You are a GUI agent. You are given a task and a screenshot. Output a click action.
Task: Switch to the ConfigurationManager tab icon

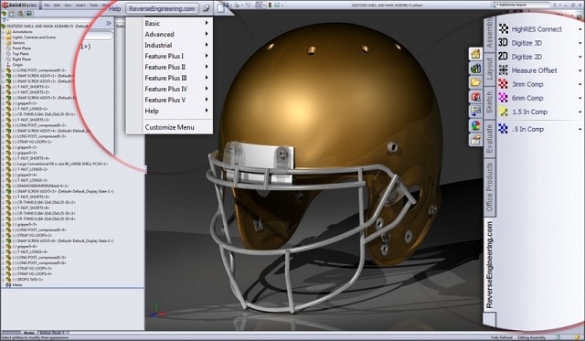20,14
